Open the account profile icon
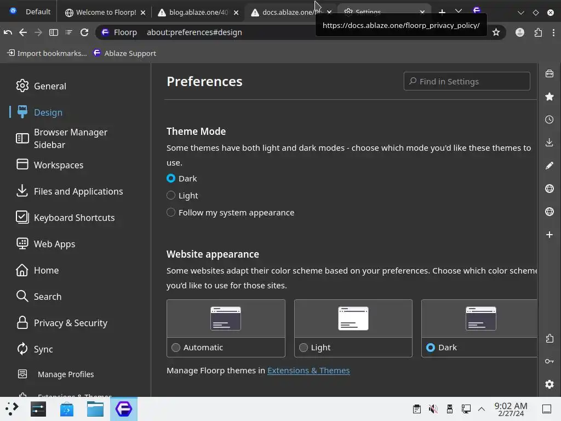This screenshot has width=561, height=421. pos(520,32)
